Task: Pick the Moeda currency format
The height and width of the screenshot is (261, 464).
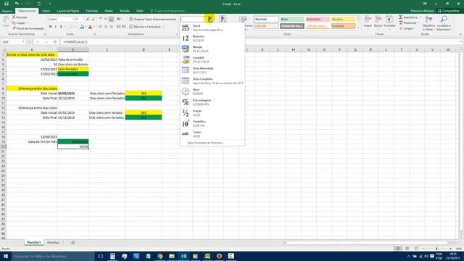Action: point(212,49)
